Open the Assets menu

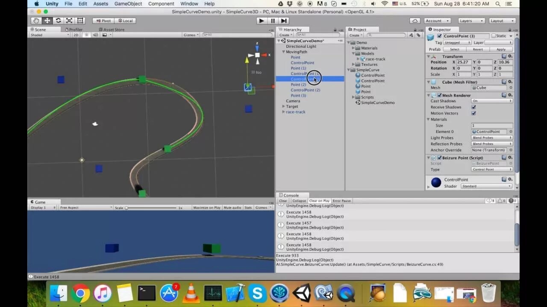pos(101,4)
